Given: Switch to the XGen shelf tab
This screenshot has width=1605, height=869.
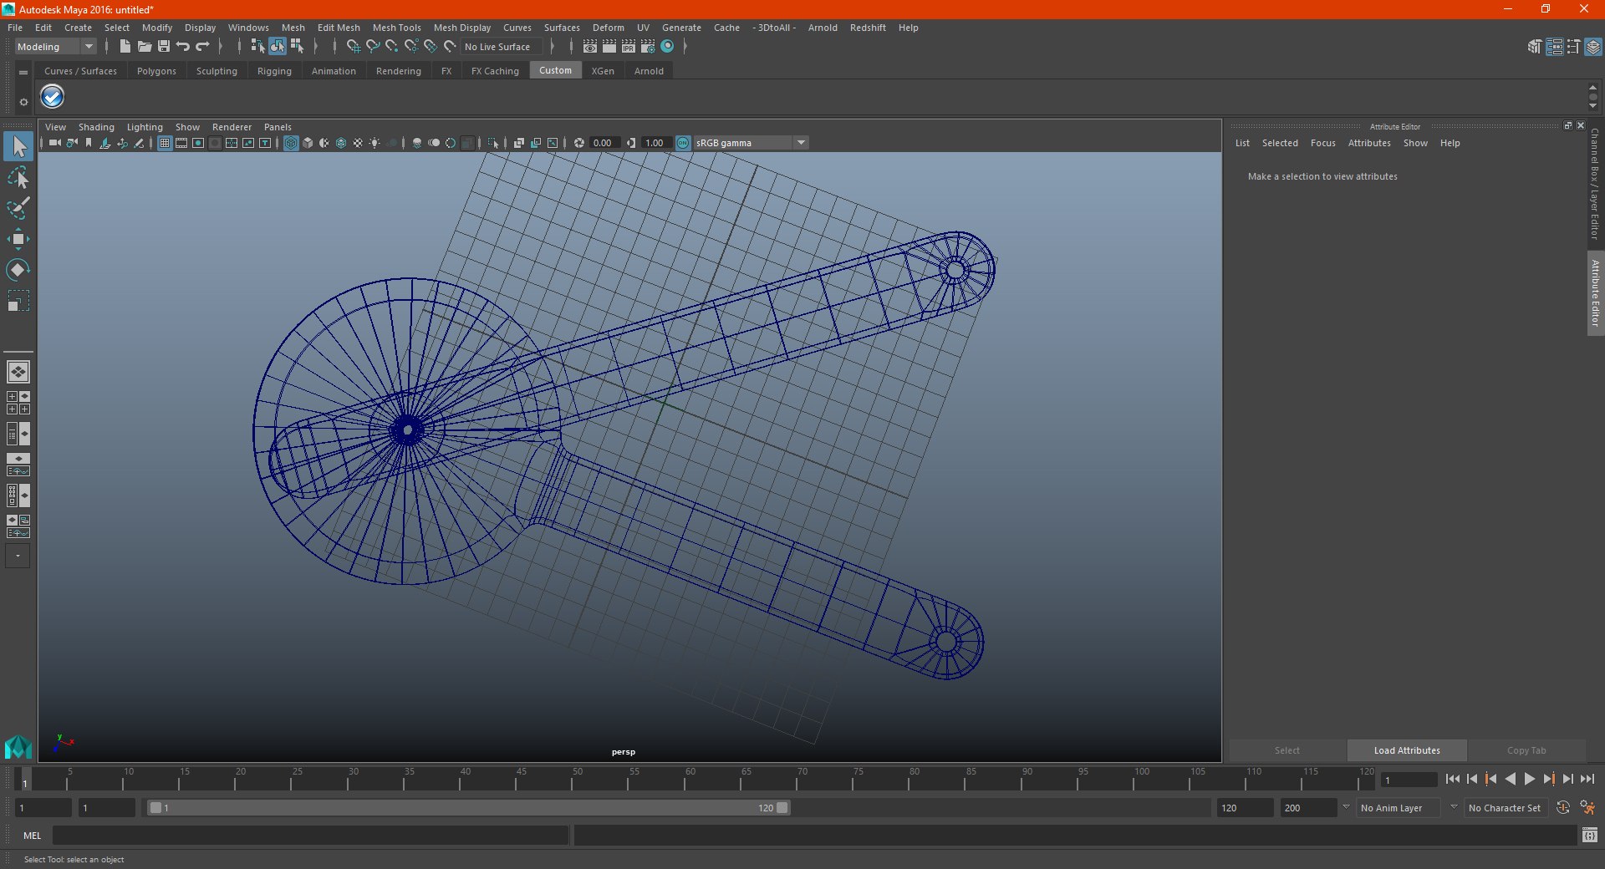Looking at the screenshot, I should pos(603,71).
